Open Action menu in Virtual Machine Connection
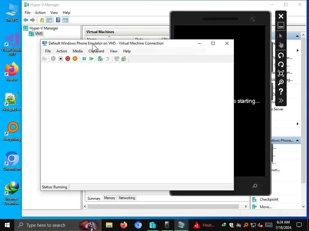The height and width of the screenshot is (231, 309). pyautogui.click(x=62, y=51)
